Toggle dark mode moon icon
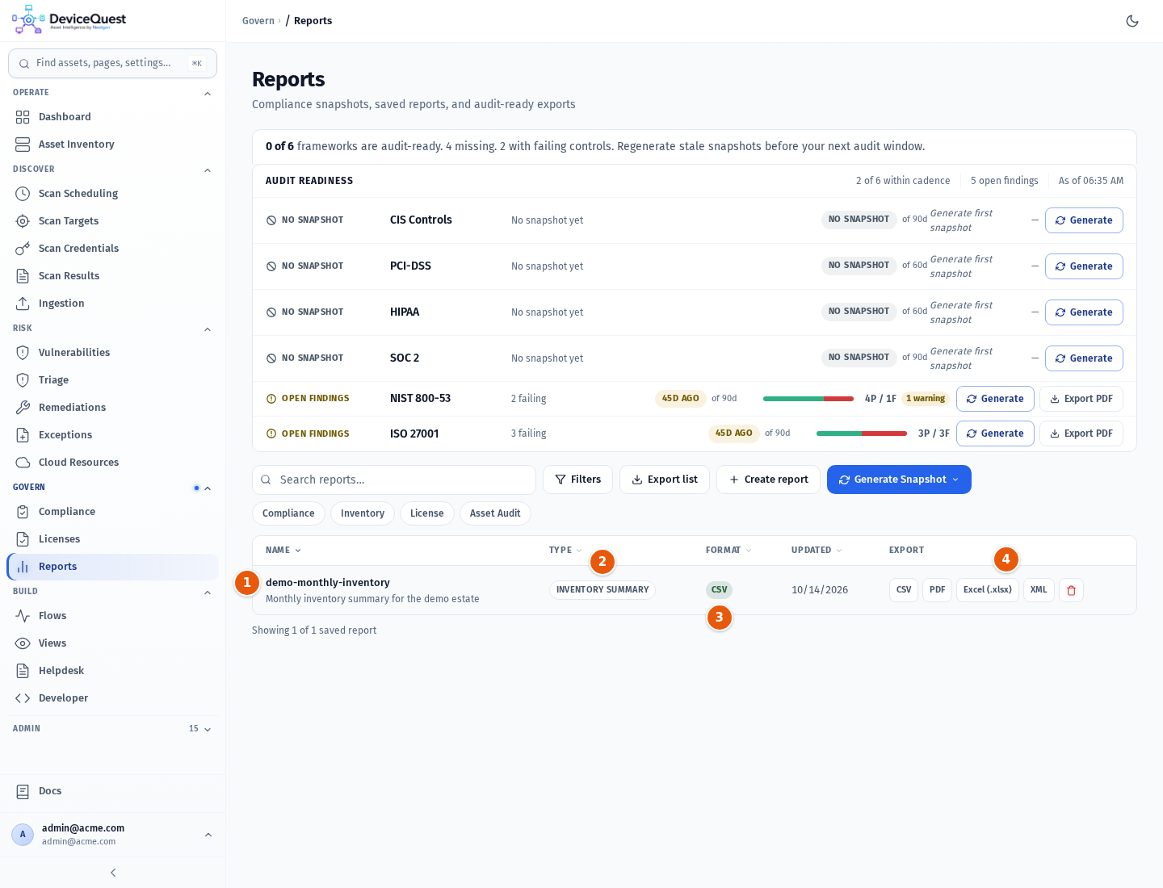Image resolution: width=1163 pixels, height=888 pixels. point(1132,21)
